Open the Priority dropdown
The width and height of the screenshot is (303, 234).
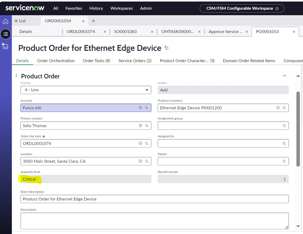pyautogui.click(x=86, y=90)
